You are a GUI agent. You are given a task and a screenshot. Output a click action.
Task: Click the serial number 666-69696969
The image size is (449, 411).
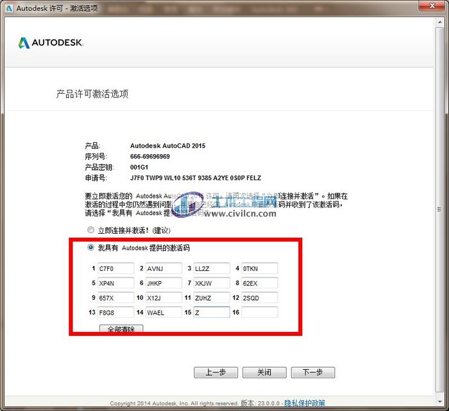pyautogui.click(x=150, y=157)
